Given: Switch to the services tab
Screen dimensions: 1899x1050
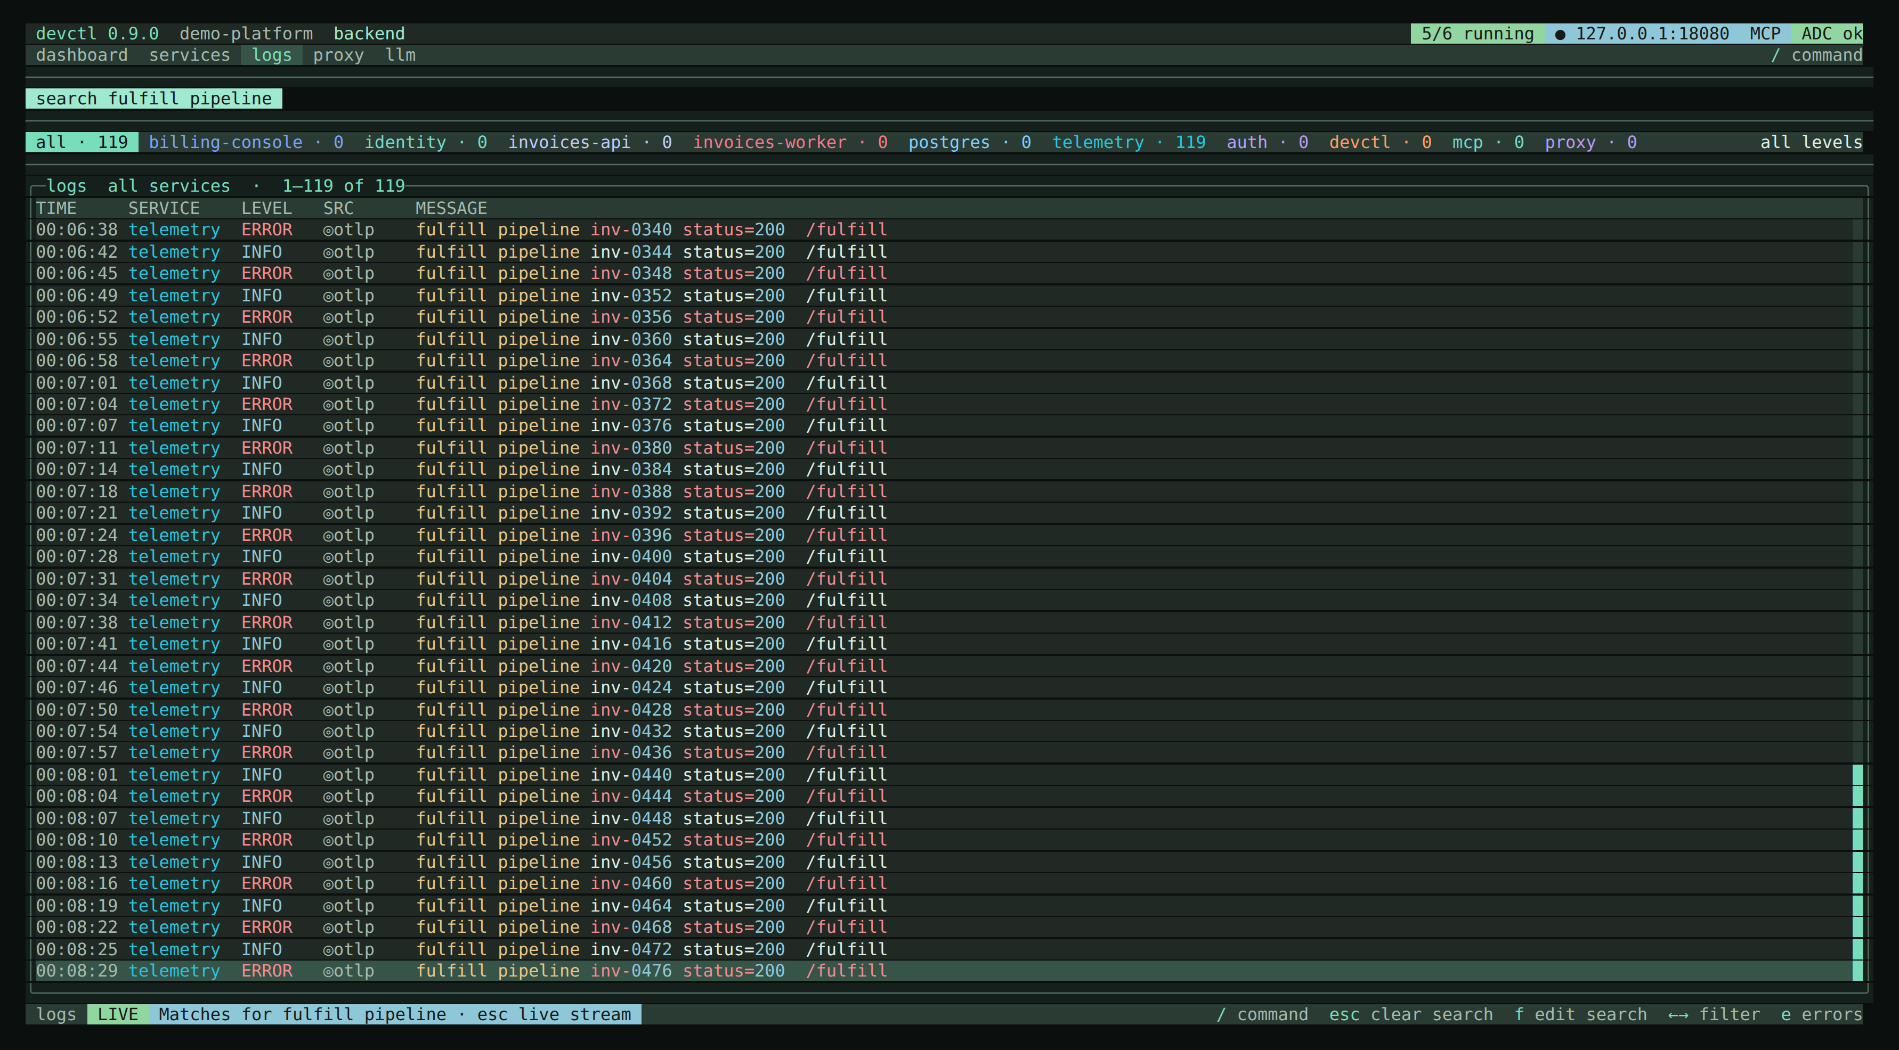Looking at the screenshot, I should click(190, 55).
